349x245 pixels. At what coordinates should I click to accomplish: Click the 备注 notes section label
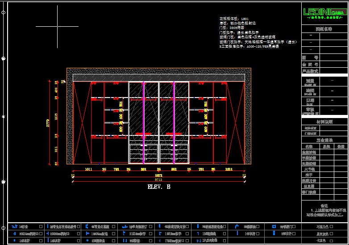point(324,205)
